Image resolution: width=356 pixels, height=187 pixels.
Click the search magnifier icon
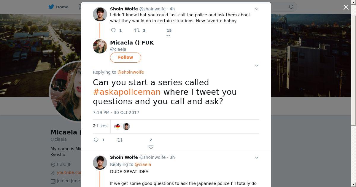click(291, 7)
